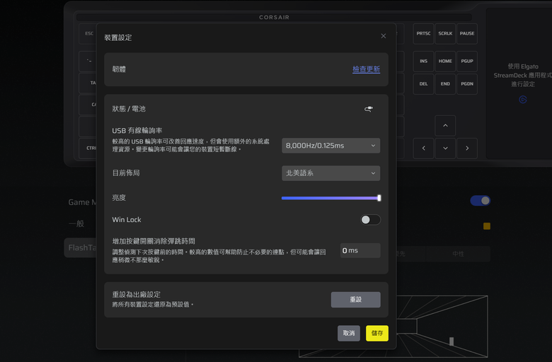Click the 取消 cancel button
This screenshot has height=362, width=552.
click(x=349, y=333)
